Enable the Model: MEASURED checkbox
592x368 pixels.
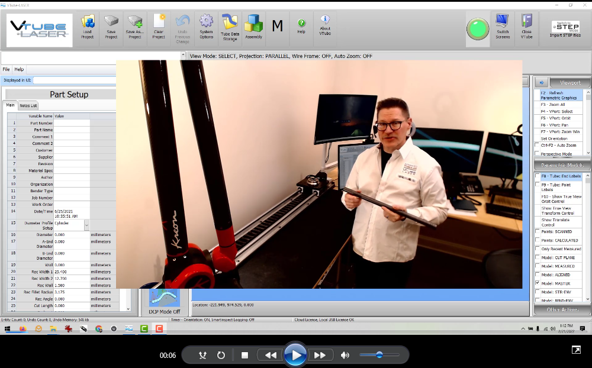[x=537, y=266]
